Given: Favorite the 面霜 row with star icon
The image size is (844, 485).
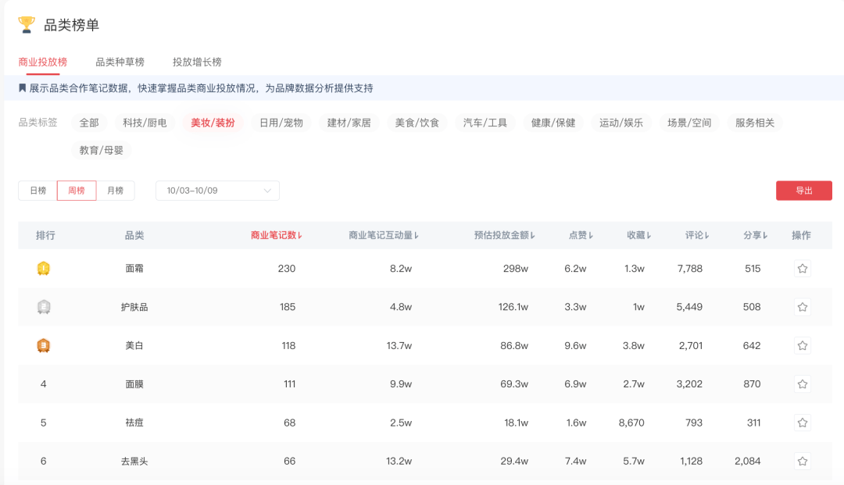Looking at the screenshot, I should [x=802, y=269].
